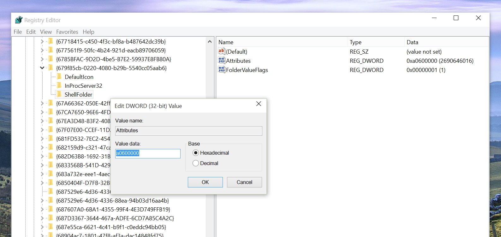Image resolution: width=501 pixels, height=237 pixels.
Task: Expand the {677561f9-50fc-4b24-921d-eacb89706059} key
Action: (42, 50)
